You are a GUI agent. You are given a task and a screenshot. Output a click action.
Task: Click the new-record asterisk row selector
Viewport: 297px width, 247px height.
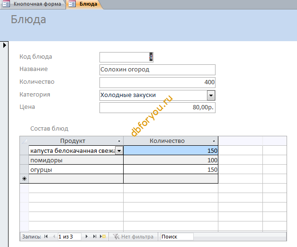click(x=24, y=179)
